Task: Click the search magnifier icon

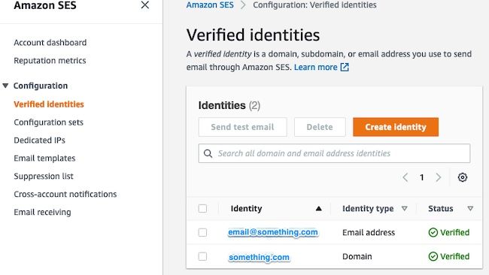Action: pyautogui.click(x=208, y=153)
